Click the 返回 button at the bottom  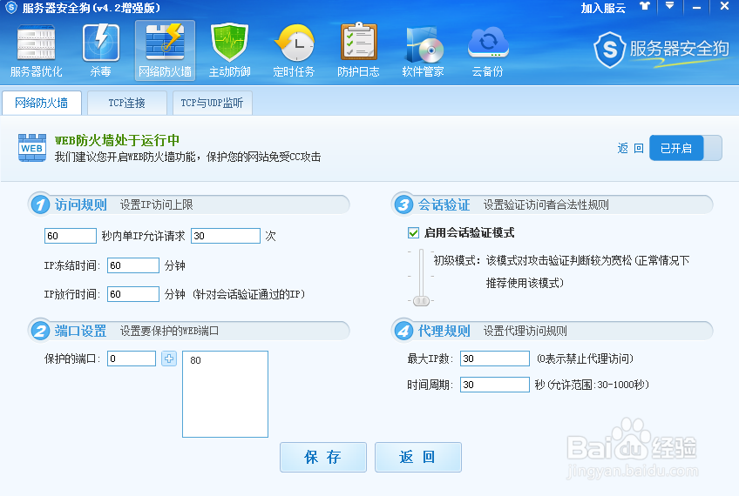(418, 457)
